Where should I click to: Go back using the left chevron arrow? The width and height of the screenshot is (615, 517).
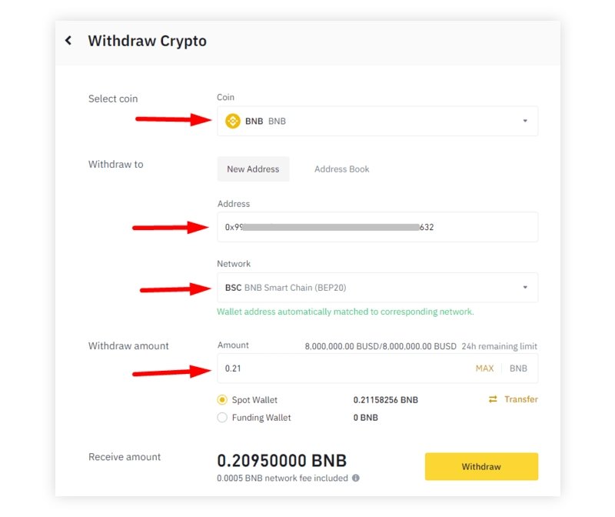(68, 41)
